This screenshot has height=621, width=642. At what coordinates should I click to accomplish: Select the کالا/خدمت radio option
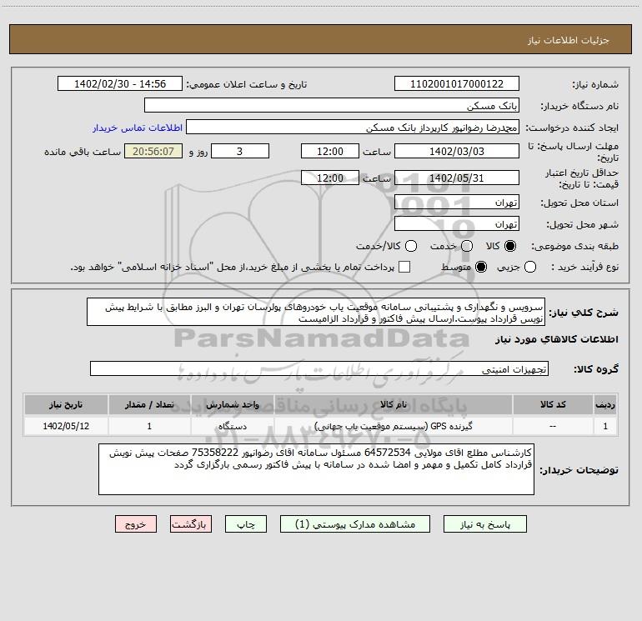tap(411, 246)
